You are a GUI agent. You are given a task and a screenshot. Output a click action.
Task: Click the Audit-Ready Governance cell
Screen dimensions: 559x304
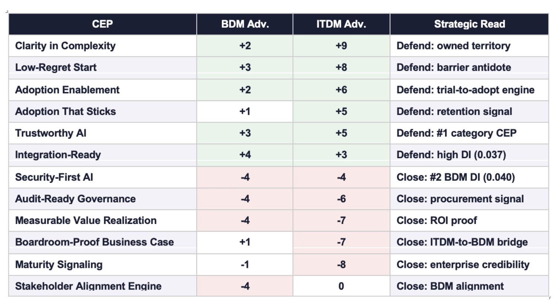tap(75, 199)
